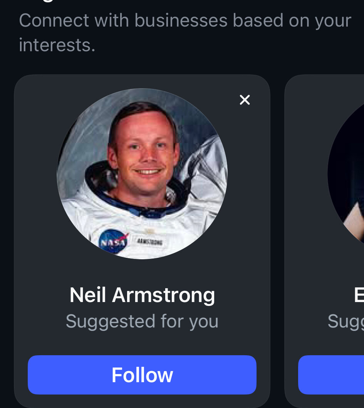Click the Neil Armstrong name link
Image resolution: width=364 pixels, height=408 pixels.
point(142,295)
